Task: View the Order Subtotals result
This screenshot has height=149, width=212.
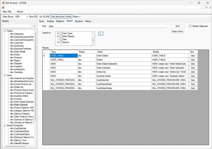Action: 193,68
